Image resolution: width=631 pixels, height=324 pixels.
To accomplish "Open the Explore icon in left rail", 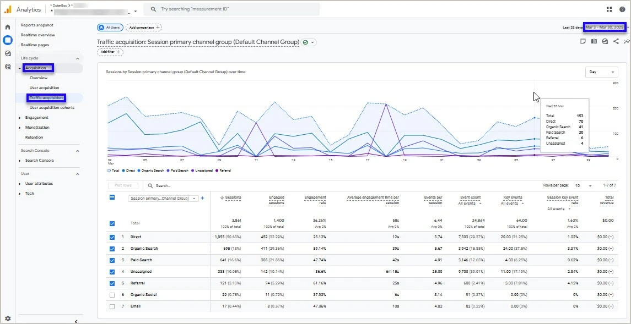I will tap(8, 53).
